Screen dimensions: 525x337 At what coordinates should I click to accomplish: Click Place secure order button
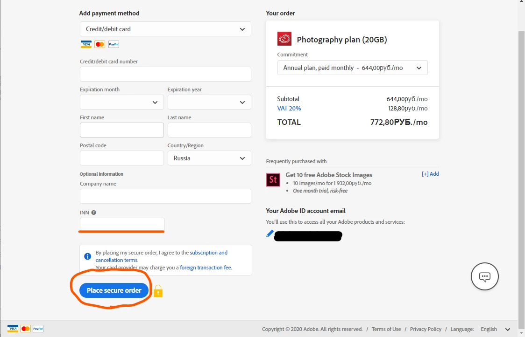[114, 290]
